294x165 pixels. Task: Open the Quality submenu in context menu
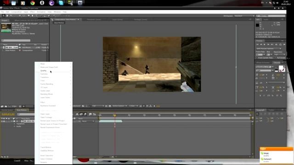point(54,71)
